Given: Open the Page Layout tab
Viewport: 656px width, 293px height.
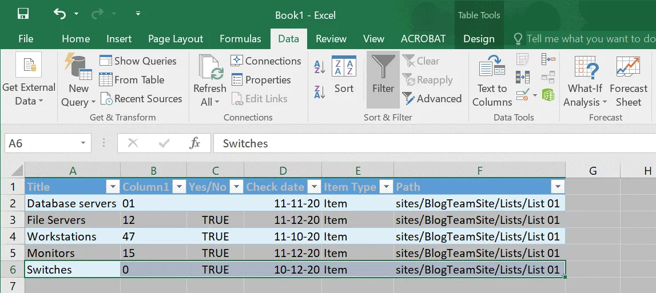Looking at the screenshot, I should point(176,39).
